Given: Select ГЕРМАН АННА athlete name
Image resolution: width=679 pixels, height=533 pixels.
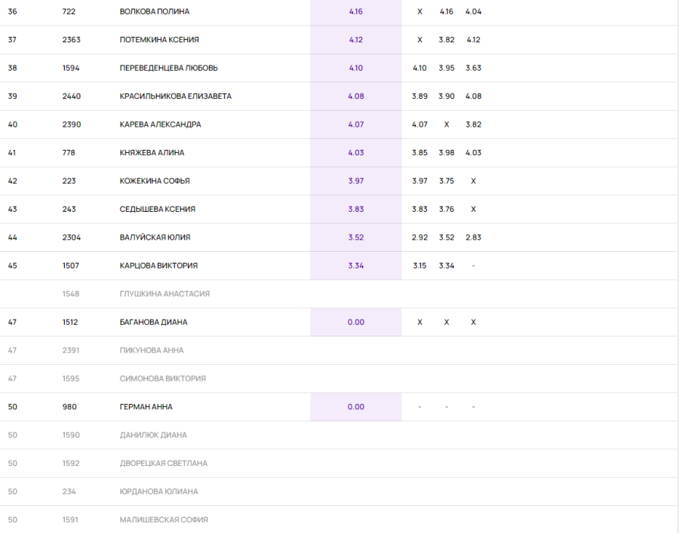Looking at the screenshot, I should coord(146,407).
